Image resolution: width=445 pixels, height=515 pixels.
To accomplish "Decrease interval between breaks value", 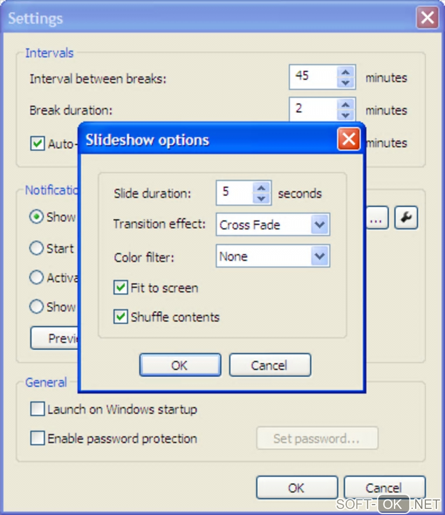I will click(346, 82).
